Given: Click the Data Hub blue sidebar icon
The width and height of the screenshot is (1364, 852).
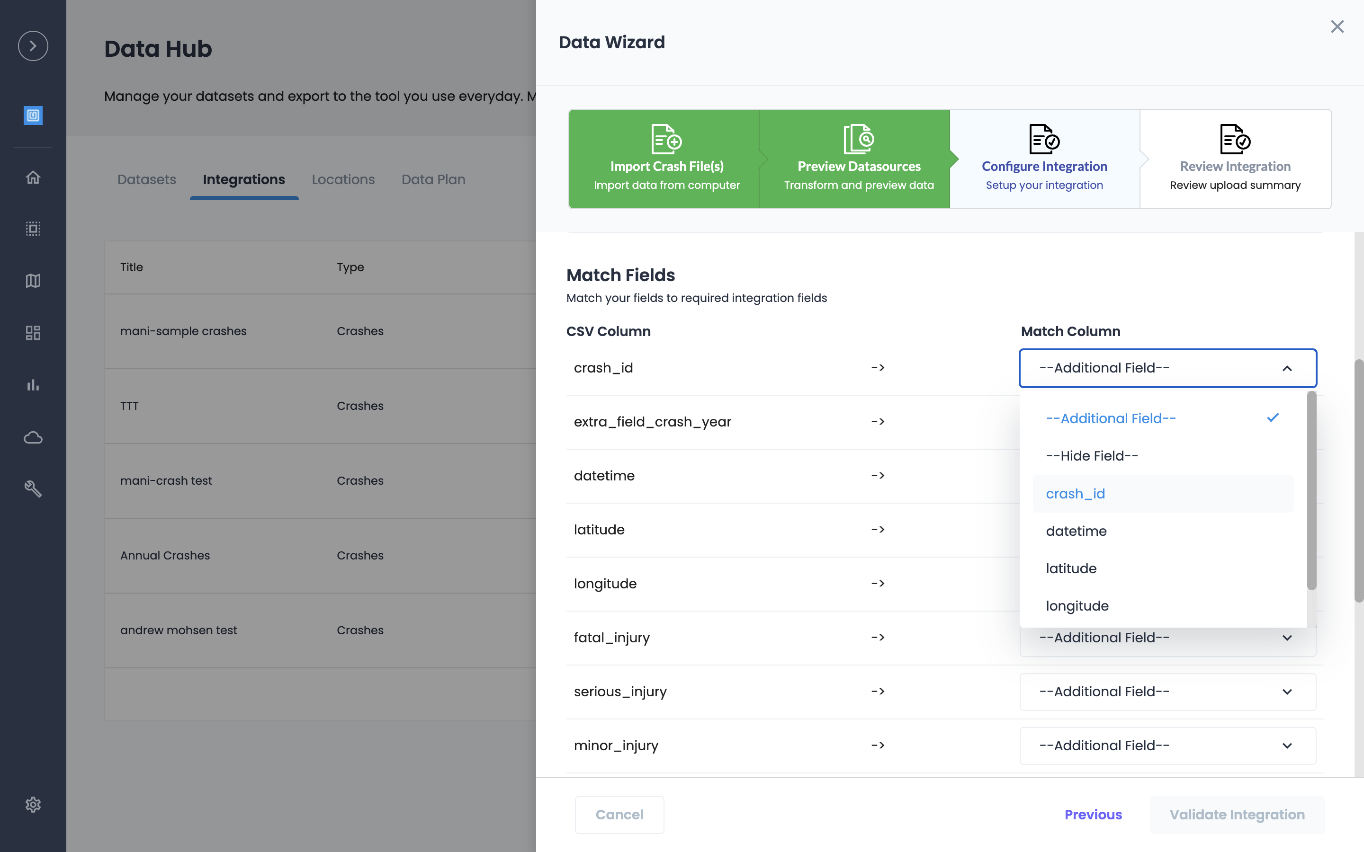Looking at the screenshot, I should [x=33, y=115].
